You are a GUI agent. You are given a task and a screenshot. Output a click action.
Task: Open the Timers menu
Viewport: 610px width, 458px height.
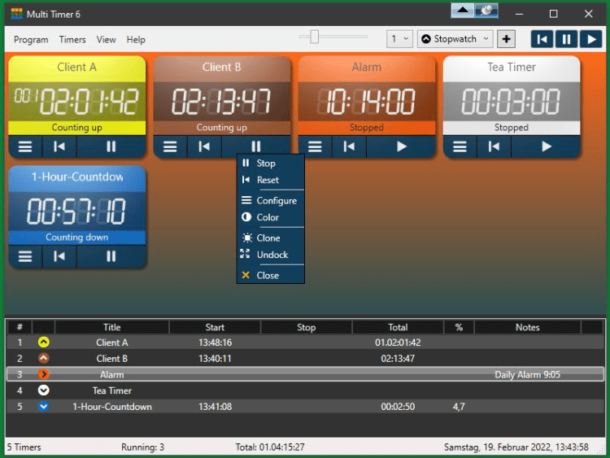click(72, 40)
